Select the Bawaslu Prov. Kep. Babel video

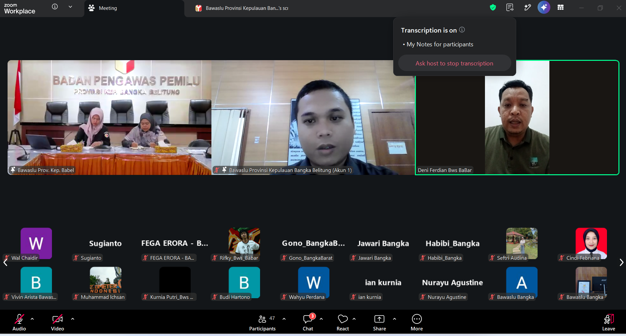pyautogui.click(x=109, y=117)
